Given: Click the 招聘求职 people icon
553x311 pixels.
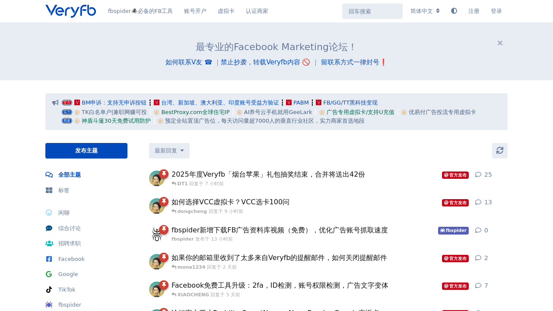Looking at the screenshot, I should [x=49, y=244].
